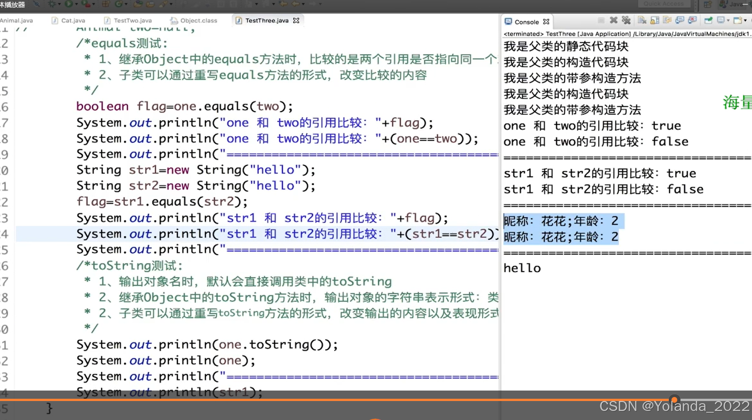Click the orange video progress bar
Viewport: 752px width, 420px height.
(x=337, y=400)
